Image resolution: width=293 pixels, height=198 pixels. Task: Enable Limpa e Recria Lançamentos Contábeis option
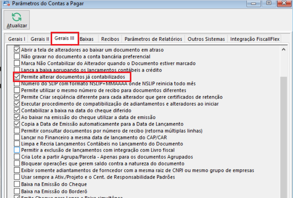[17, 144]
